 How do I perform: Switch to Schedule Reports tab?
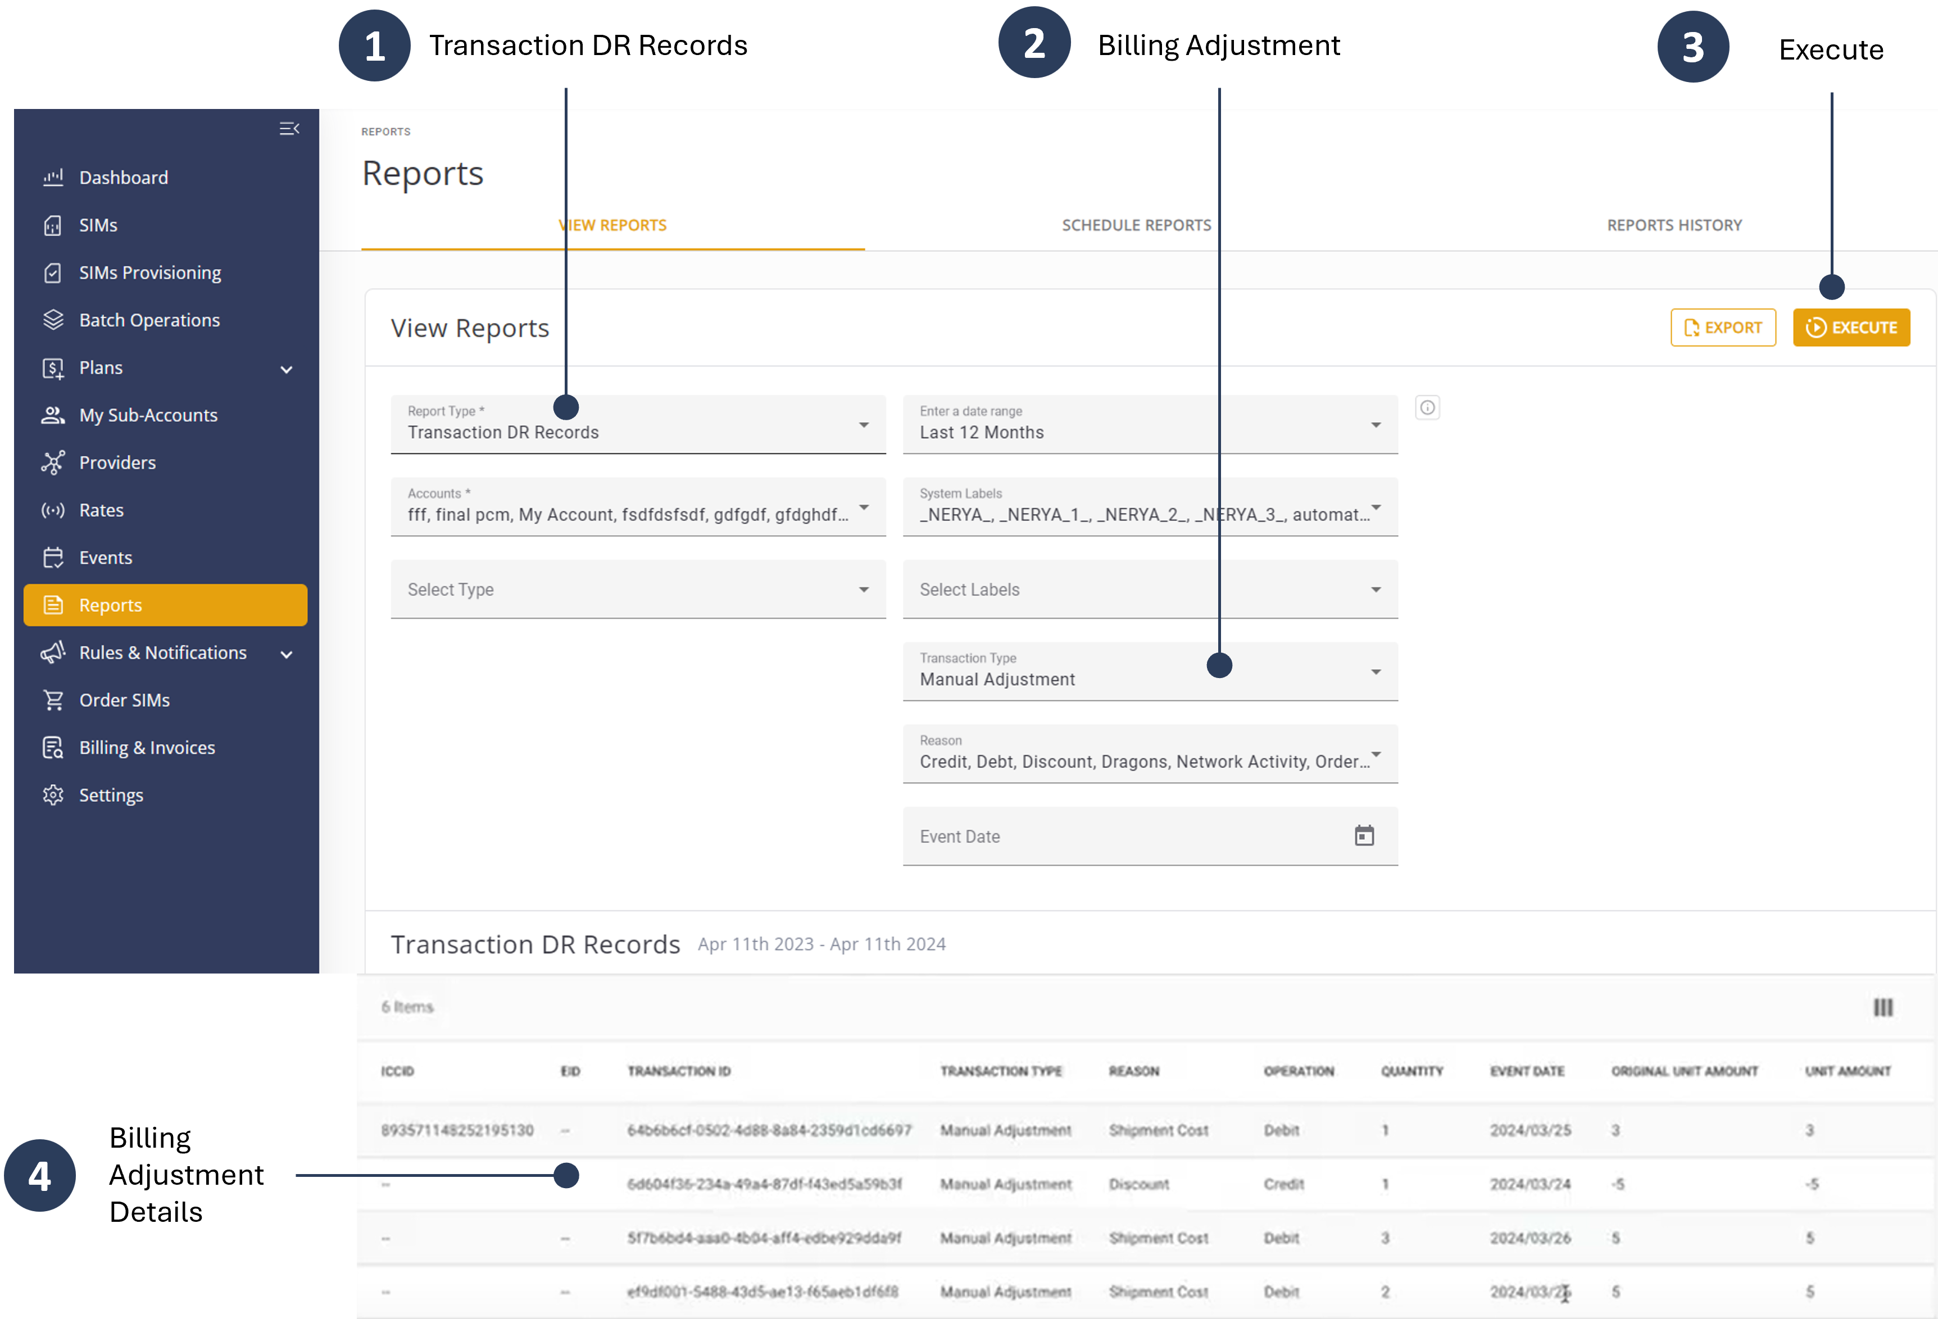click(1136, 225)
